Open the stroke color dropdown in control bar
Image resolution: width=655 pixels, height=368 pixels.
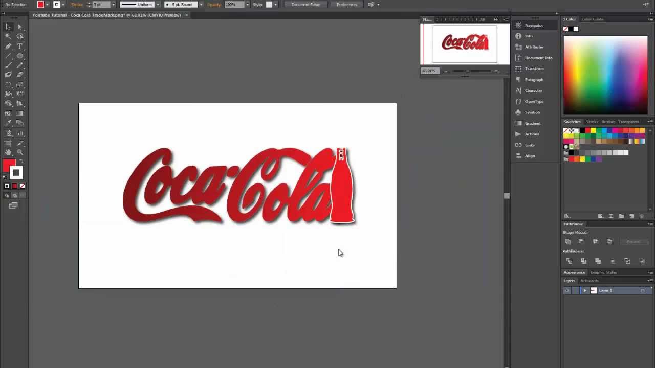[x=63, y=5]
